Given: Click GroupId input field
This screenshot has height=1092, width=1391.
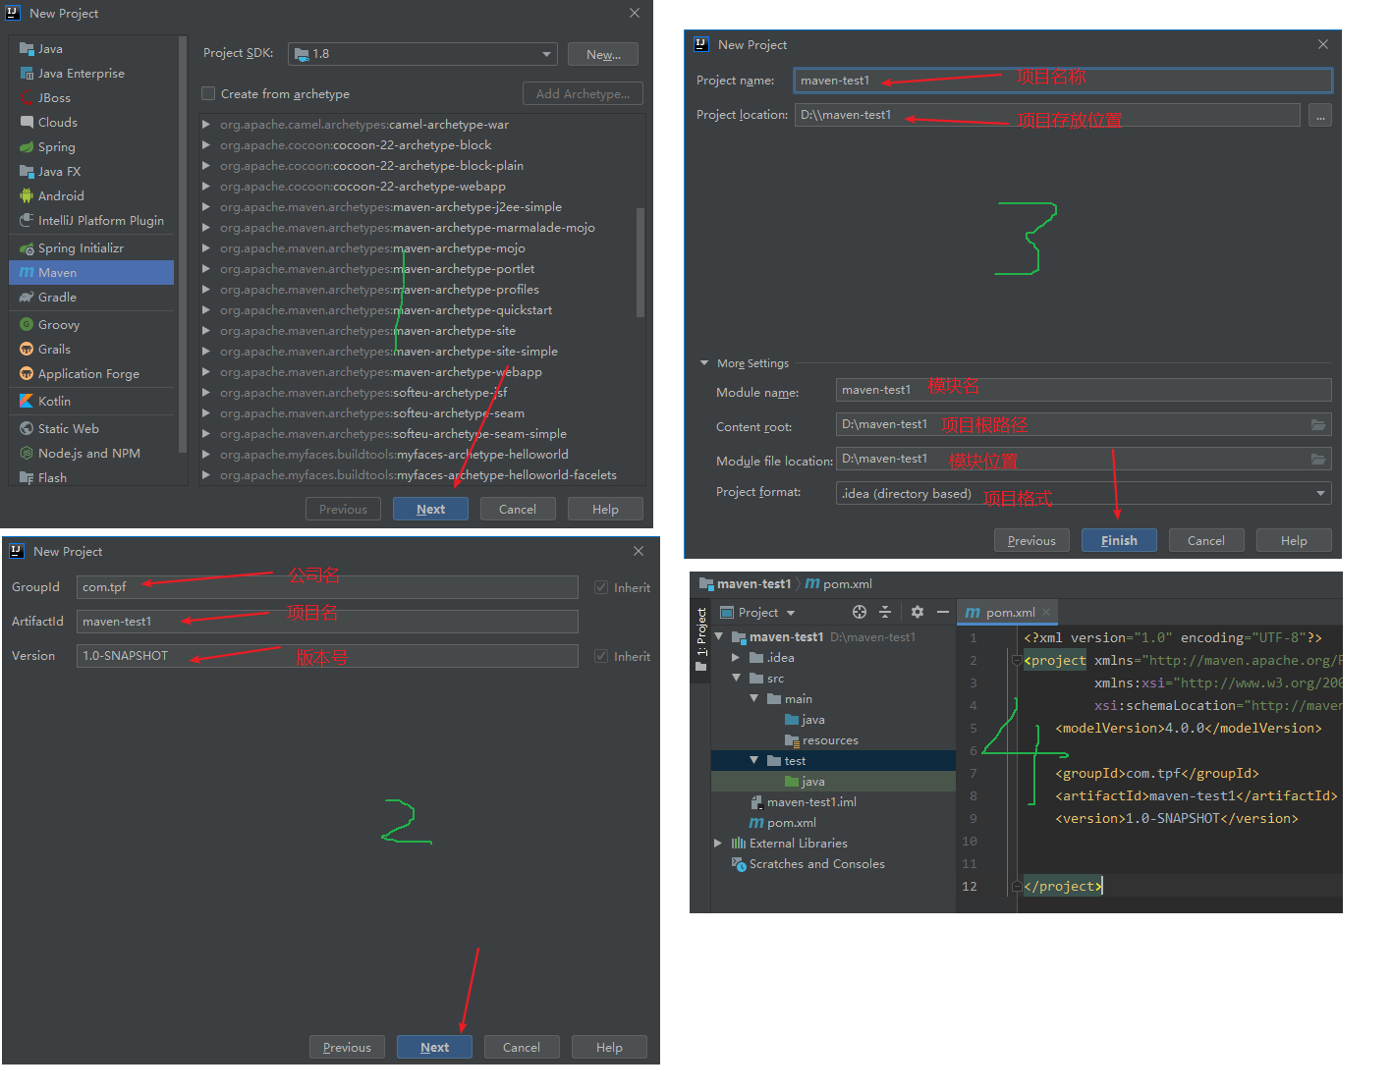Looking at the screenshot, I should point(327,587).
